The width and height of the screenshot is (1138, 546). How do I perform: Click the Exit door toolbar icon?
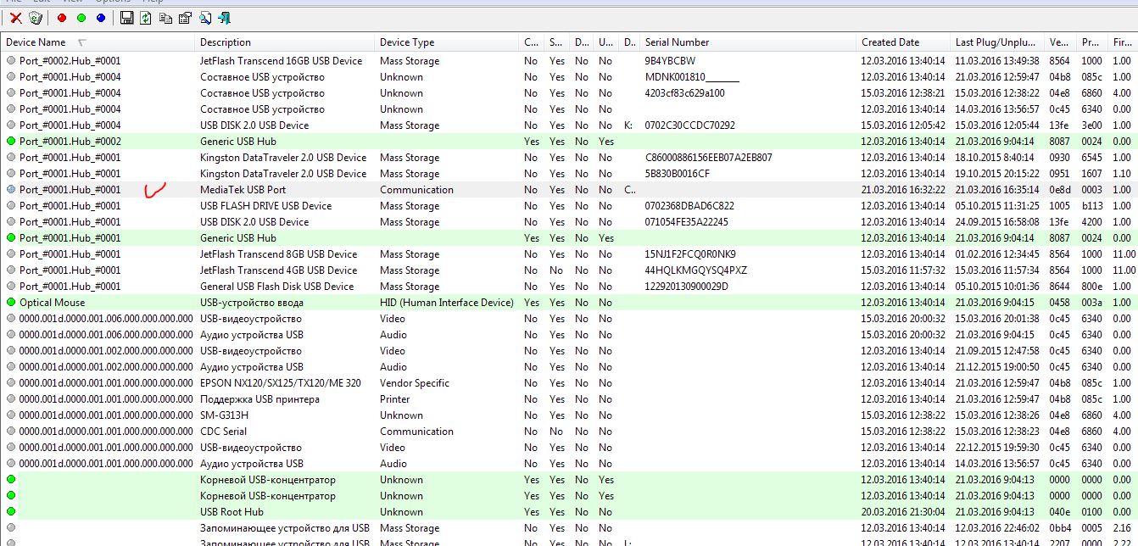pos(225,18)
